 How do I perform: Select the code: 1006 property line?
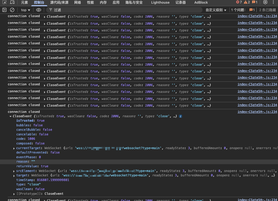(x=26, y=138)
